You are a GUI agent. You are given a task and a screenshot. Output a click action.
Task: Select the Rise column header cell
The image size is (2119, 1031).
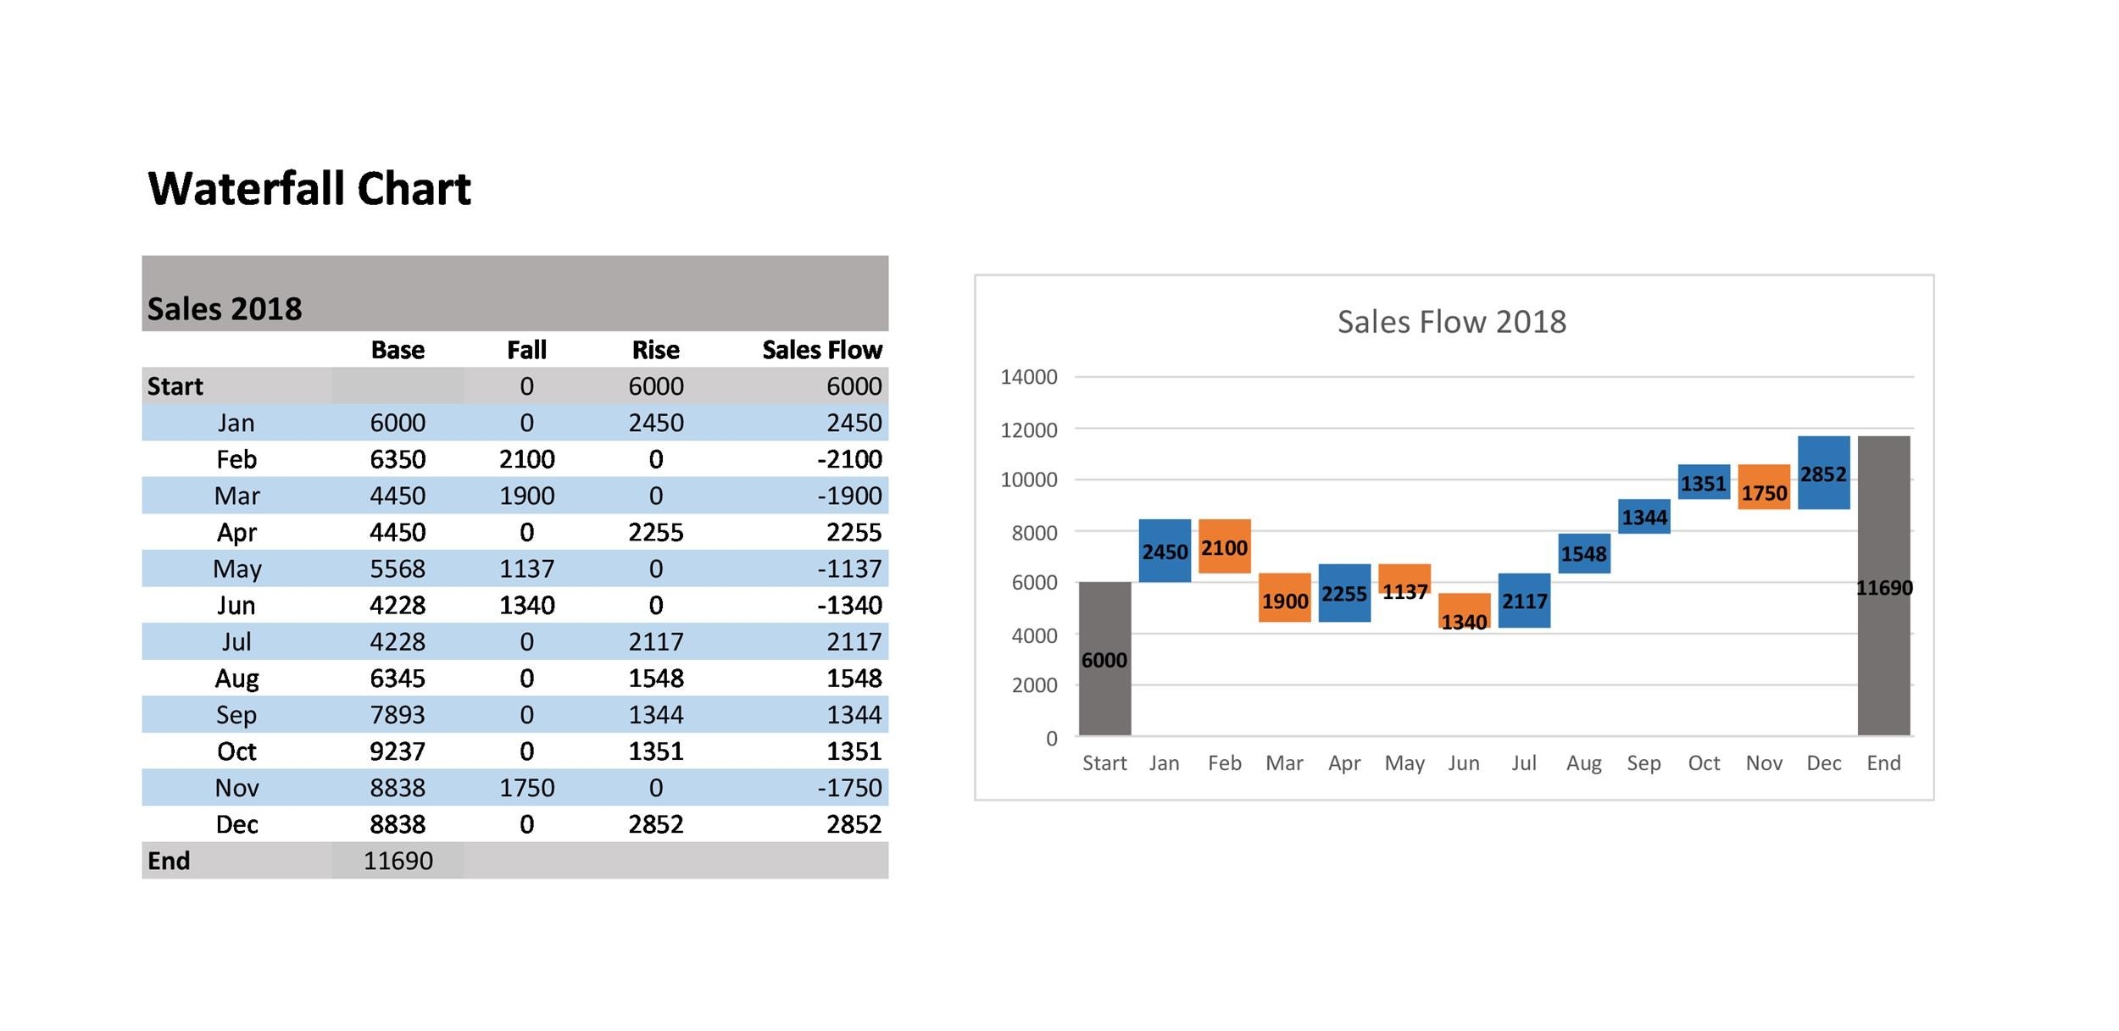pos(655,350)
